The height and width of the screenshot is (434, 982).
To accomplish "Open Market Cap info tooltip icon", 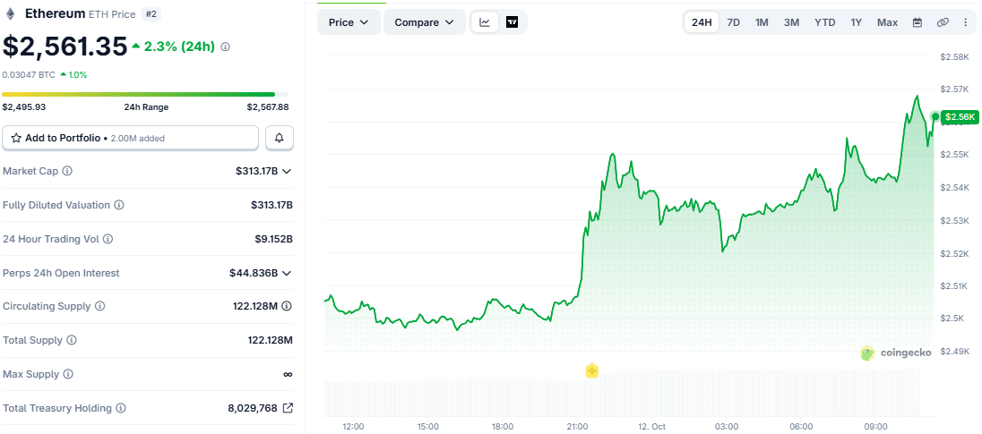I will pyautogui.click(x=67, y=171).
